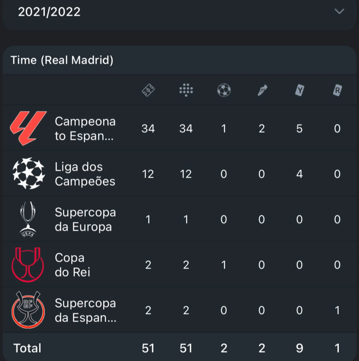The height and width of the screenshot is (361, 359).
Task: Open the 2021/2022 season selector
Action: 49,12
